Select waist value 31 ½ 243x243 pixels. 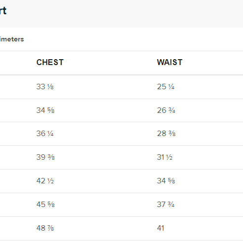click(x=165, y=157)
